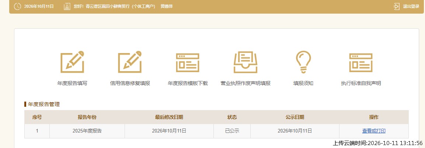Screen dimensions: 425x148
Task: Click the 已公示 status cell
Action: click(232, 131)
